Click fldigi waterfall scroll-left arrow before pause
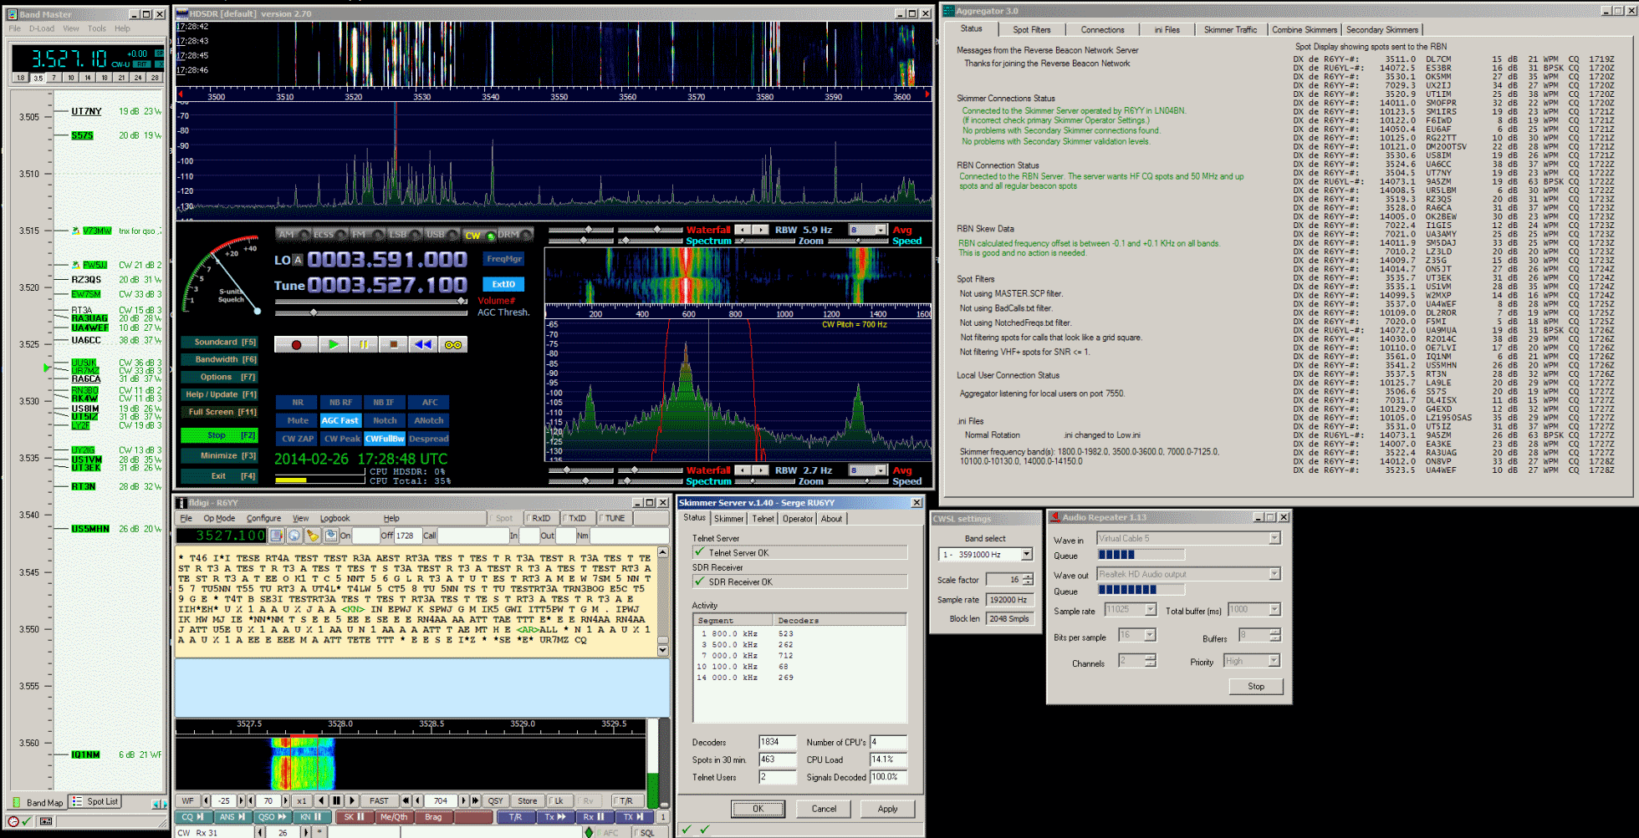Image resolution: width=1639 pixels, height=838 pixels. [322, 800]
